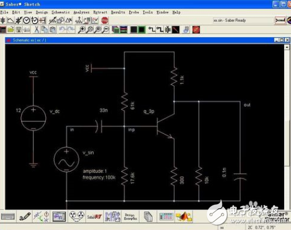Open the Schematic menu
Viewport: 291px width, 230px height.
(x=60, y=12)
